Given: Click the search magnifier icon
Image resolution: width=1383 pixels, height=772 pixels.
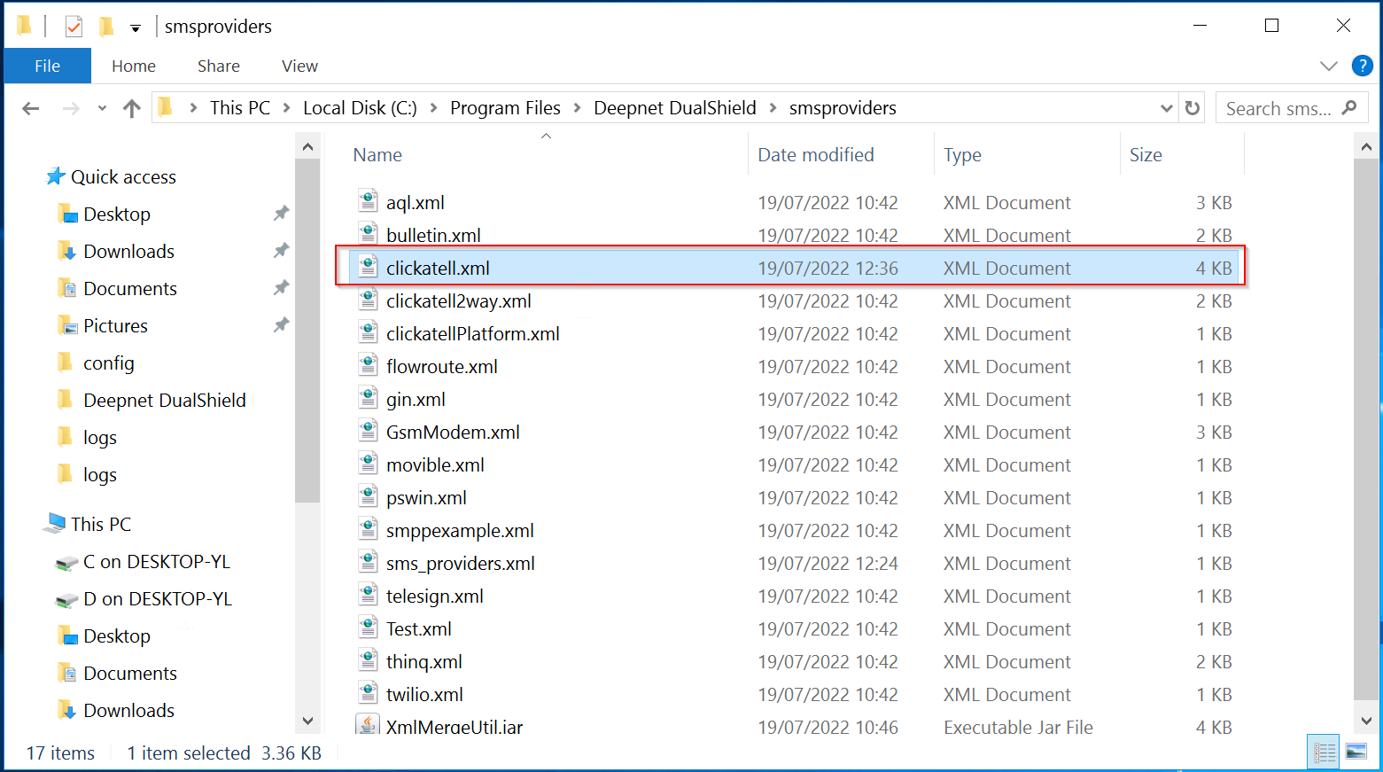Looking at the screenshot, I should 1349,108.
